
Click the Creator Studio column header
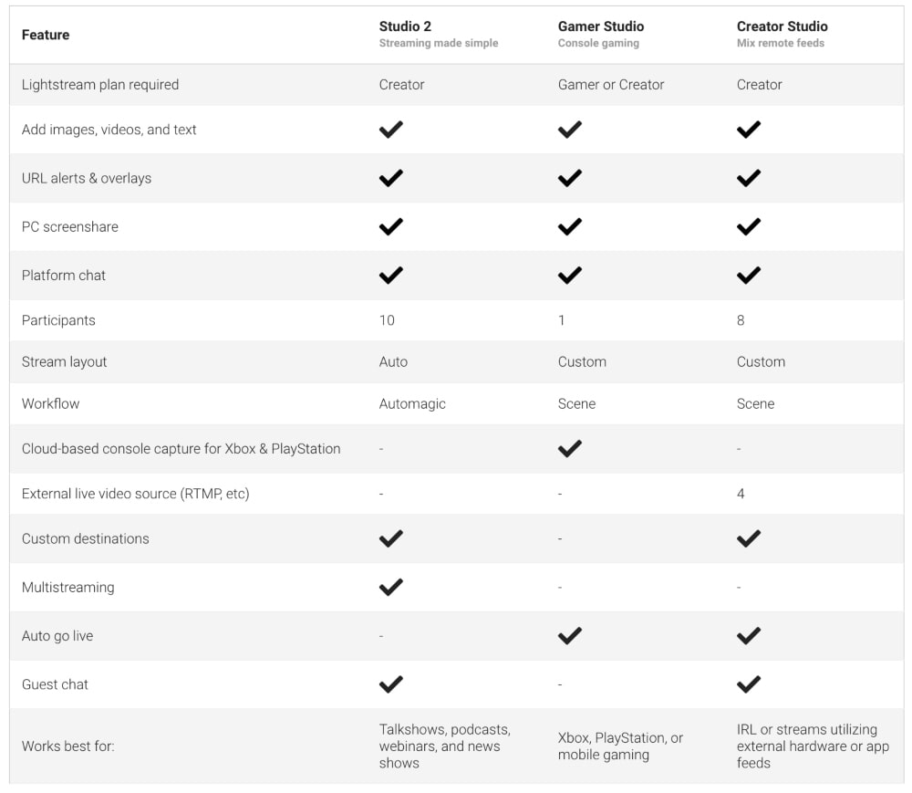[782, 26]
